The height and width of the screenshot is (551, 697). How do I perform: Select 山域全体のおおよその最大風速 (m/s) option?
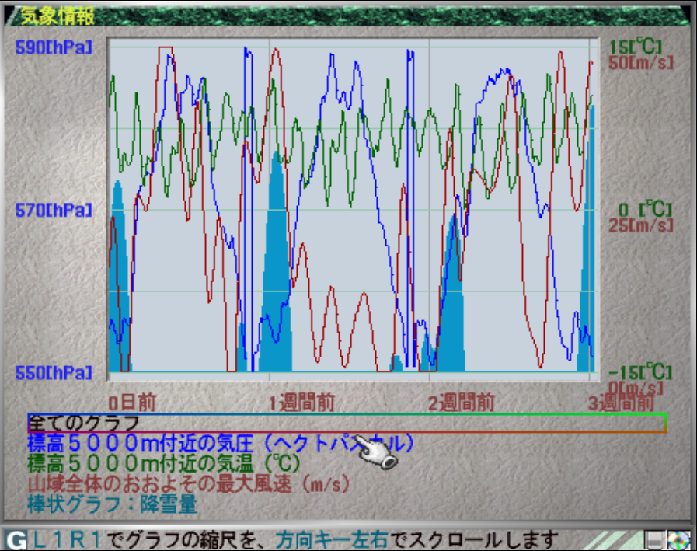click(x=189, y=484)
